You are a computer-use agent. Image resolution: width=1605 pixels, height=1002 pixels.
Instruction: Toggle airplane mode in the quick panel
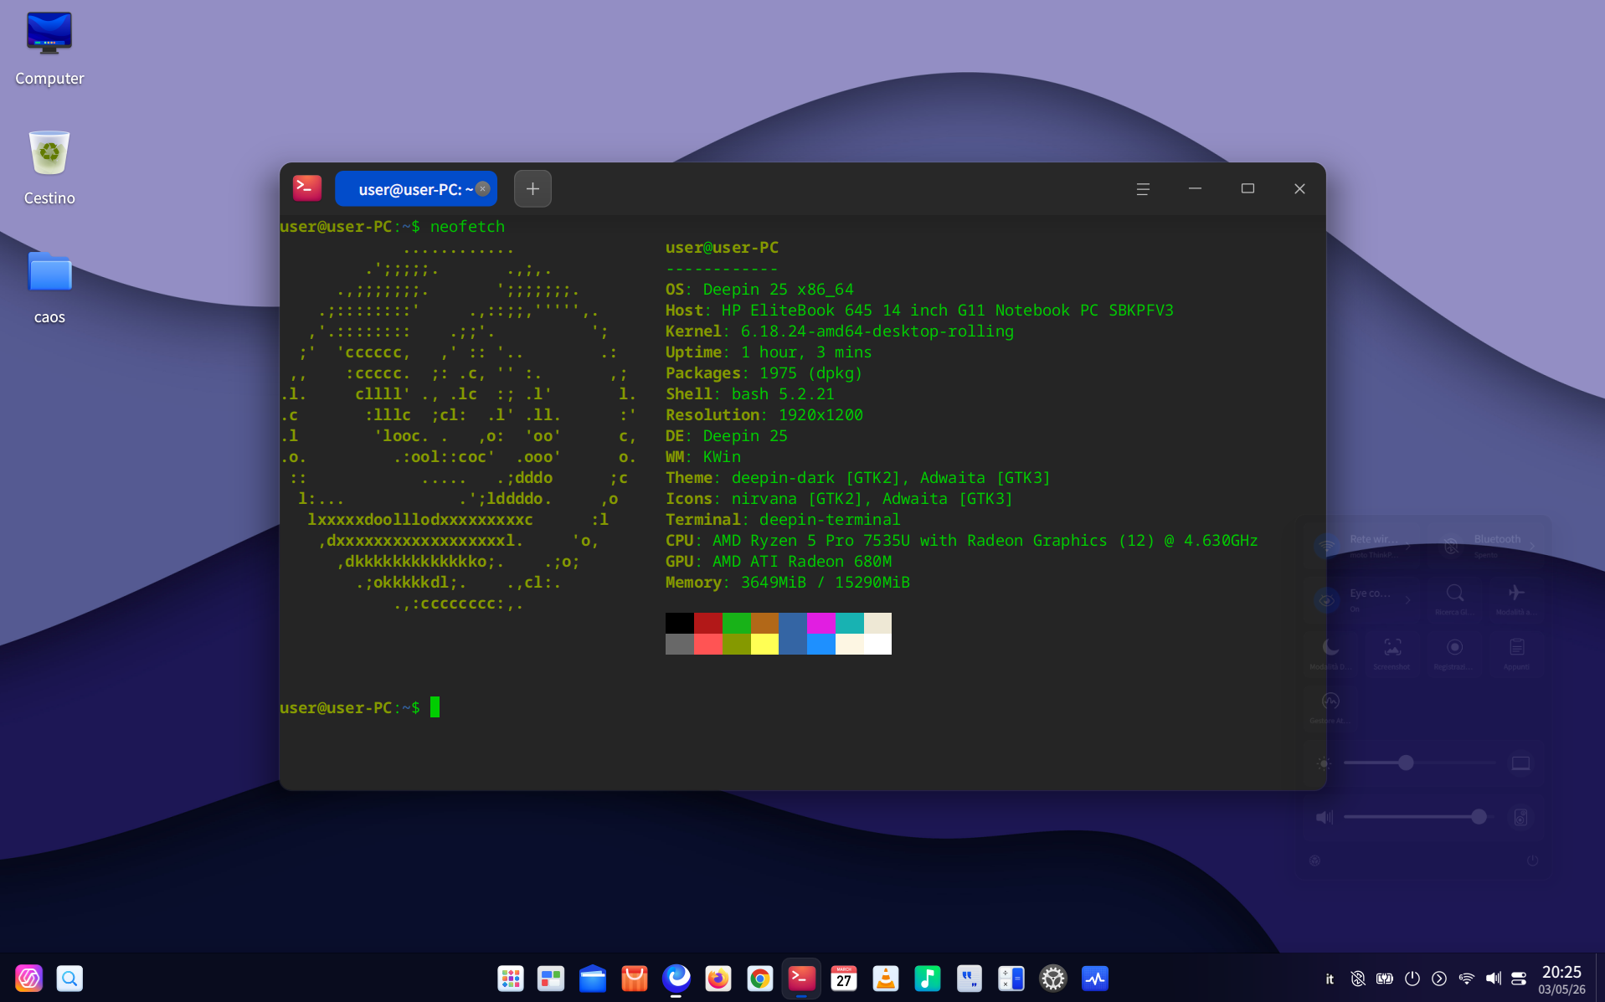[x=1516, y=599]
